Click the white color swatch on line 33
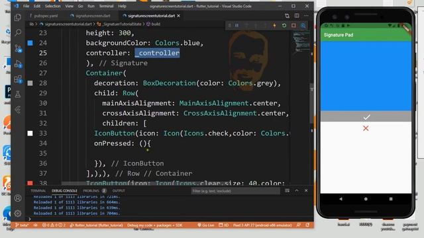The height and width of the screenshot is (238, 424). (30, 134)
